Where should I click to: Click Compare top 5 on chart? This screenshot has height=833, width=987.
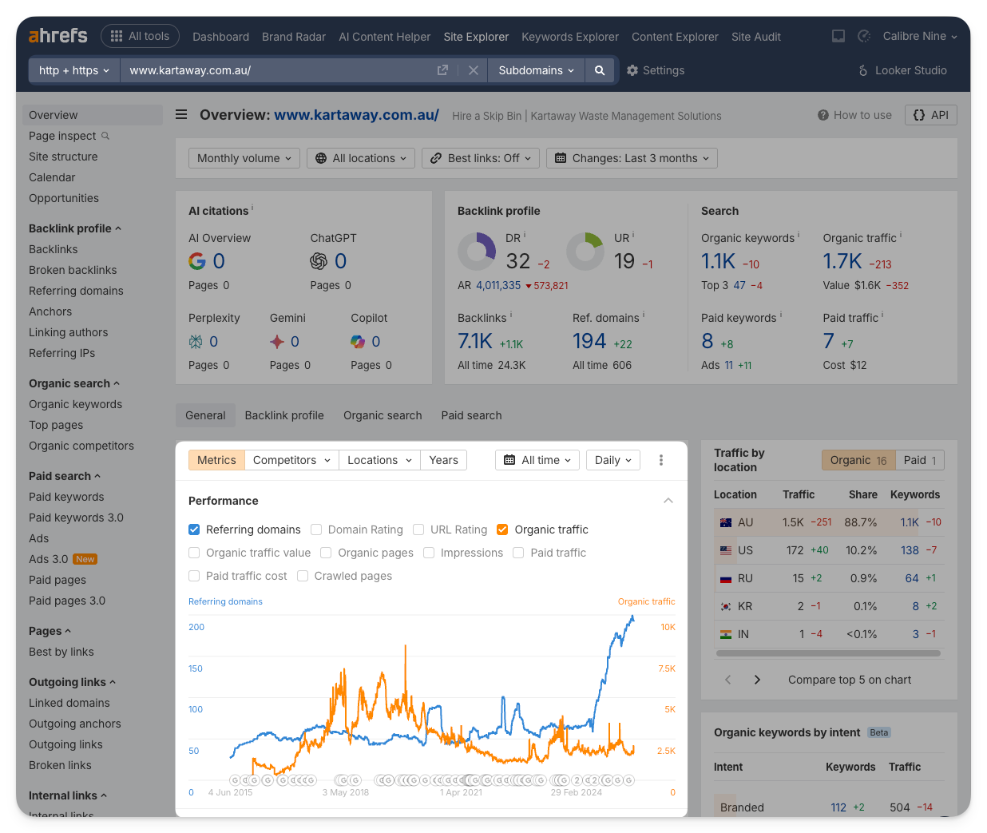pyautogui.click(x=849, y=680)
